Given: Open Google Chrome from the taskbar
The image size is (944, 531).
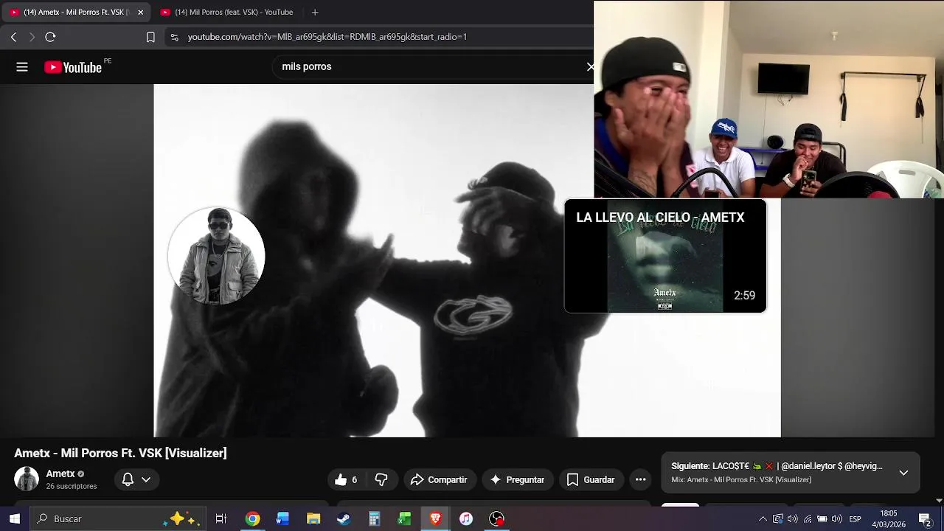Looking at the screenshot, I should coord(252,518).
